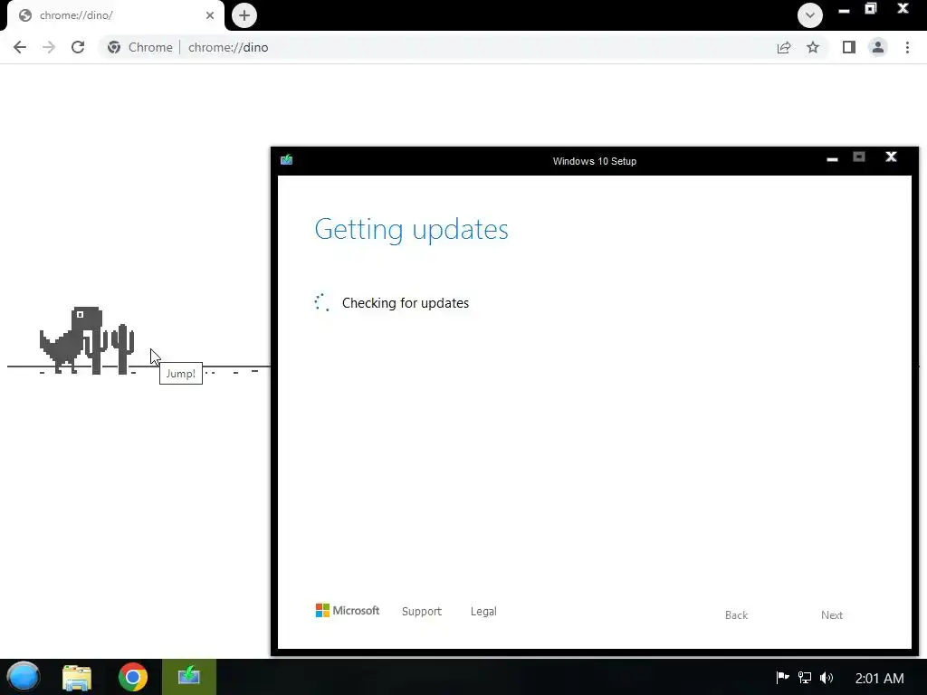Open the Legal link in Setup
The height and width of the screenshot is (695, 927).
pos(483,611)
